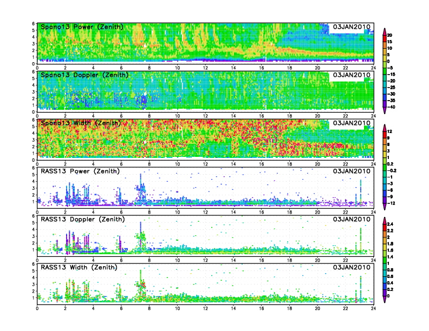Click height tick 6 on Spano13 Power y-axis

click(34, 24)
